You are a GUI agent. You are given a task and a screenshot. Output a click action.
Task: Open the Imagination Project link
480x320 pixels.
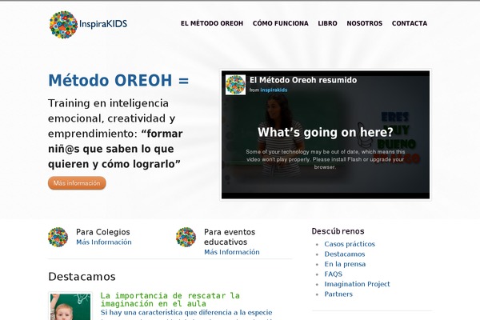[x=358, y=284]
